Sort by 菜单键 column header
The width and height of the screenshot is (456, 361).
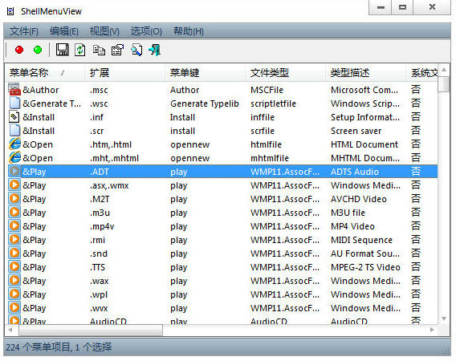coord(206,73)
